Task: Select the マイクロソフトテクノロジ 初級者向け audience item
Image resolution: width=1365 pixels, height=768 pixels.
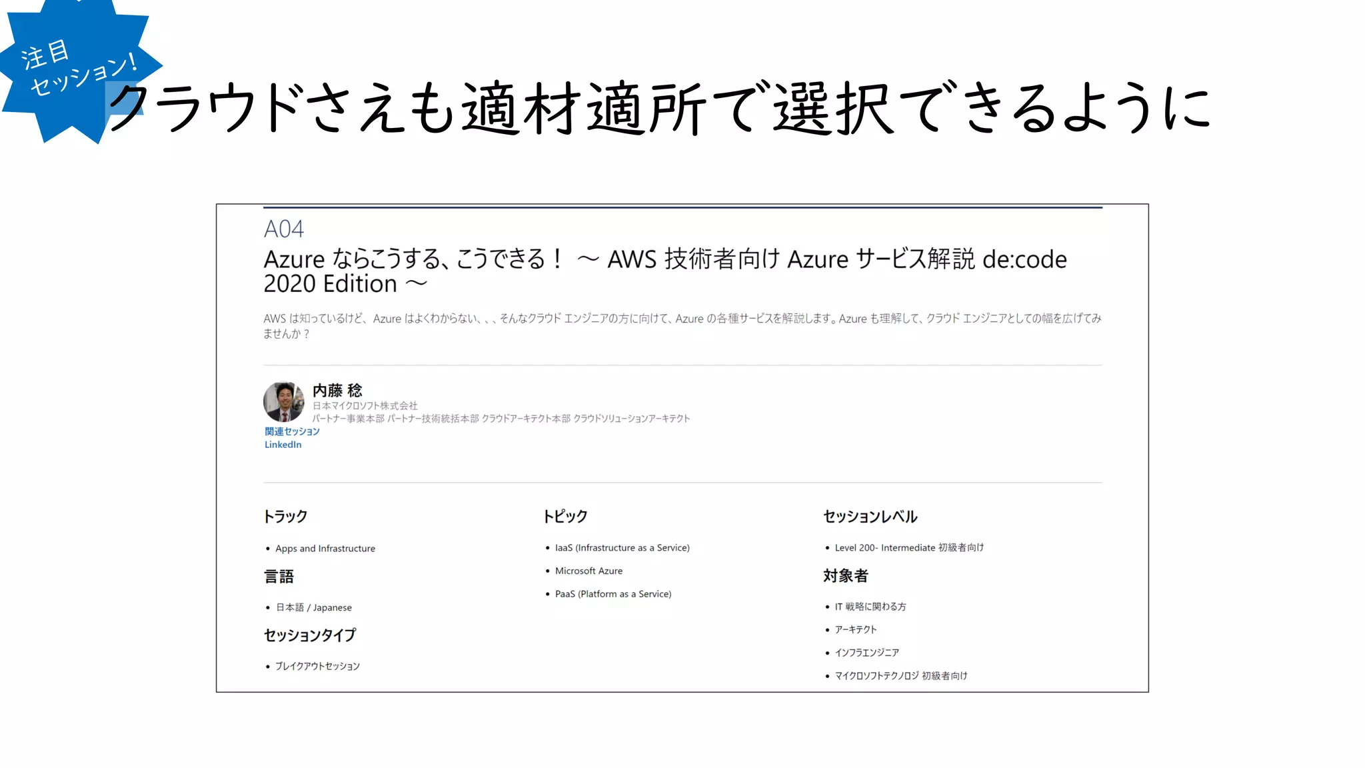Action: [901, 675]
